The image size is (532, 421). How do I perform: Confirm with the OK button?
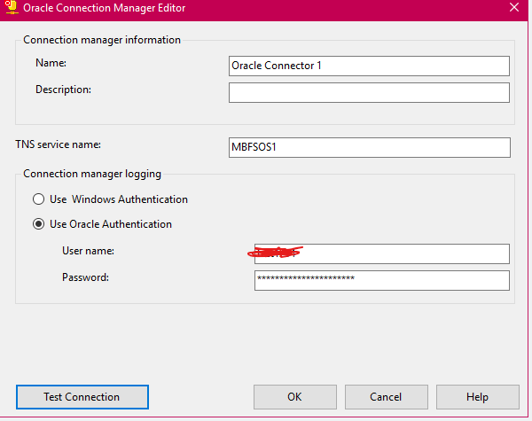(x=295, y=397)
